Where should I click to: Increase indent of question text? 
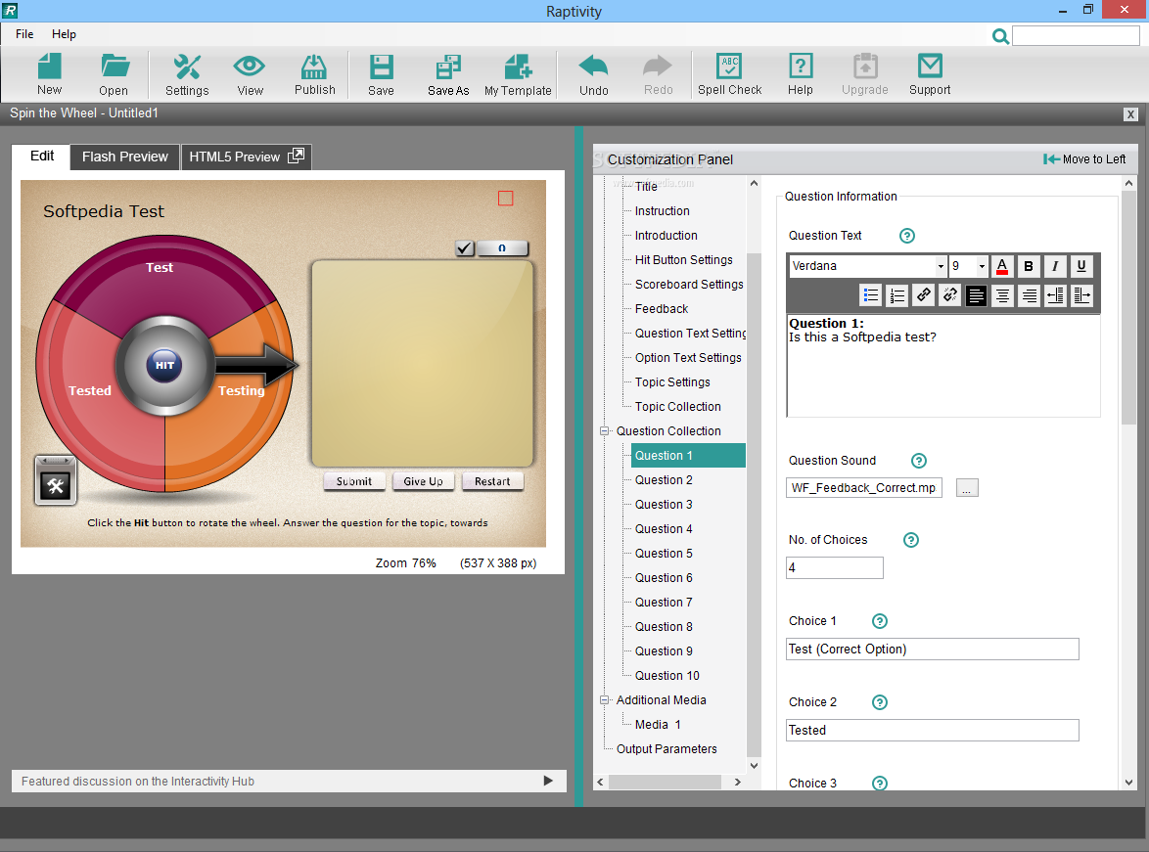1081,295
